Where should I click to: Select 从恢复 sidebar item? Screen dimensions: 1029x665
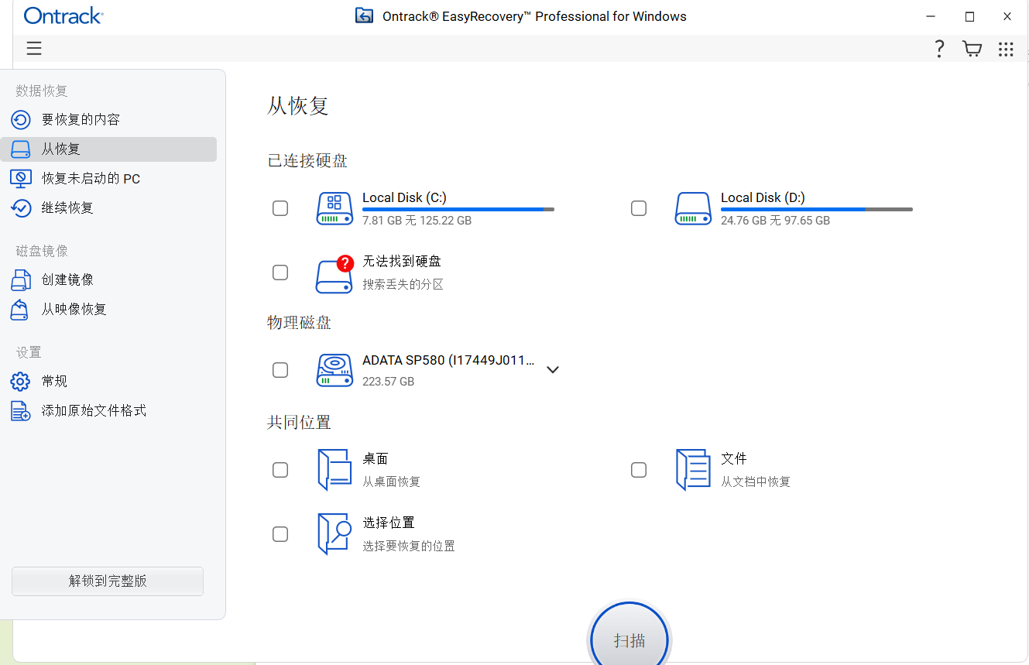[108, 149]
